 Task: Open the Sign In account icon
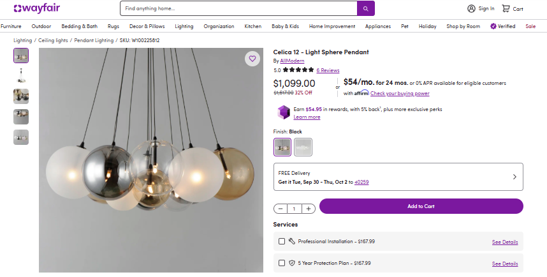[471, 9]
